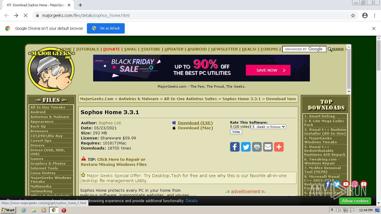This screenshot has height=214, width=381.
Task: Open a new tab with the plus button
Action: click(80, 5)
